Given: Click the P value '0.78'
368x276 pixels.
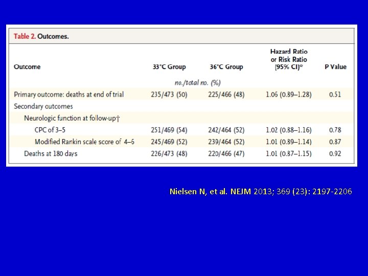Looking at the screenshot, I should click(x=335, y=130).
